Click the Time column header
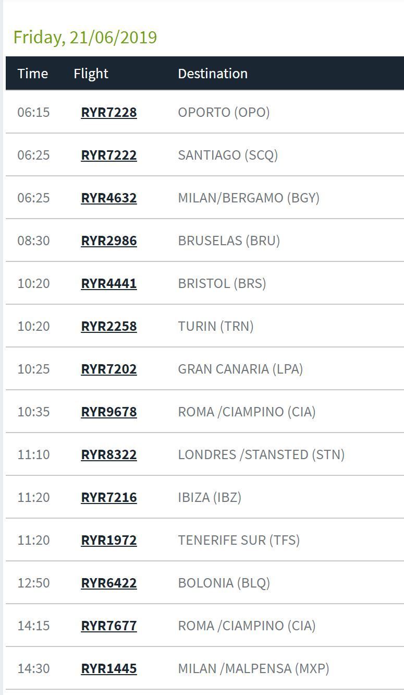Image resolution: width=404 pixels, height=695 pixels. (x=33, y=74)
